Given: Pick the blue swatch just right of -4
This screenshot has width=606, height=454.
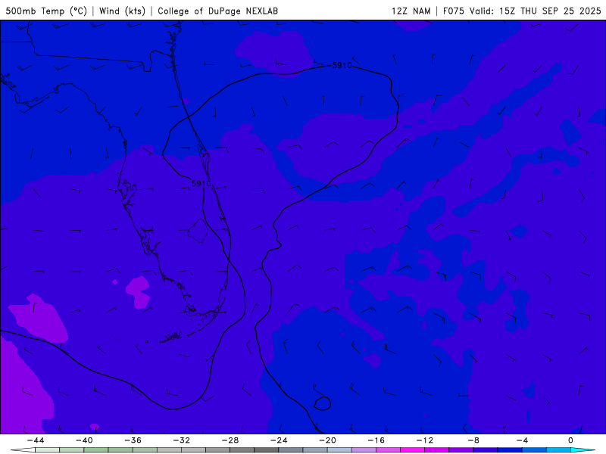Looking at the screenshot, I should (x=534, y=449).
